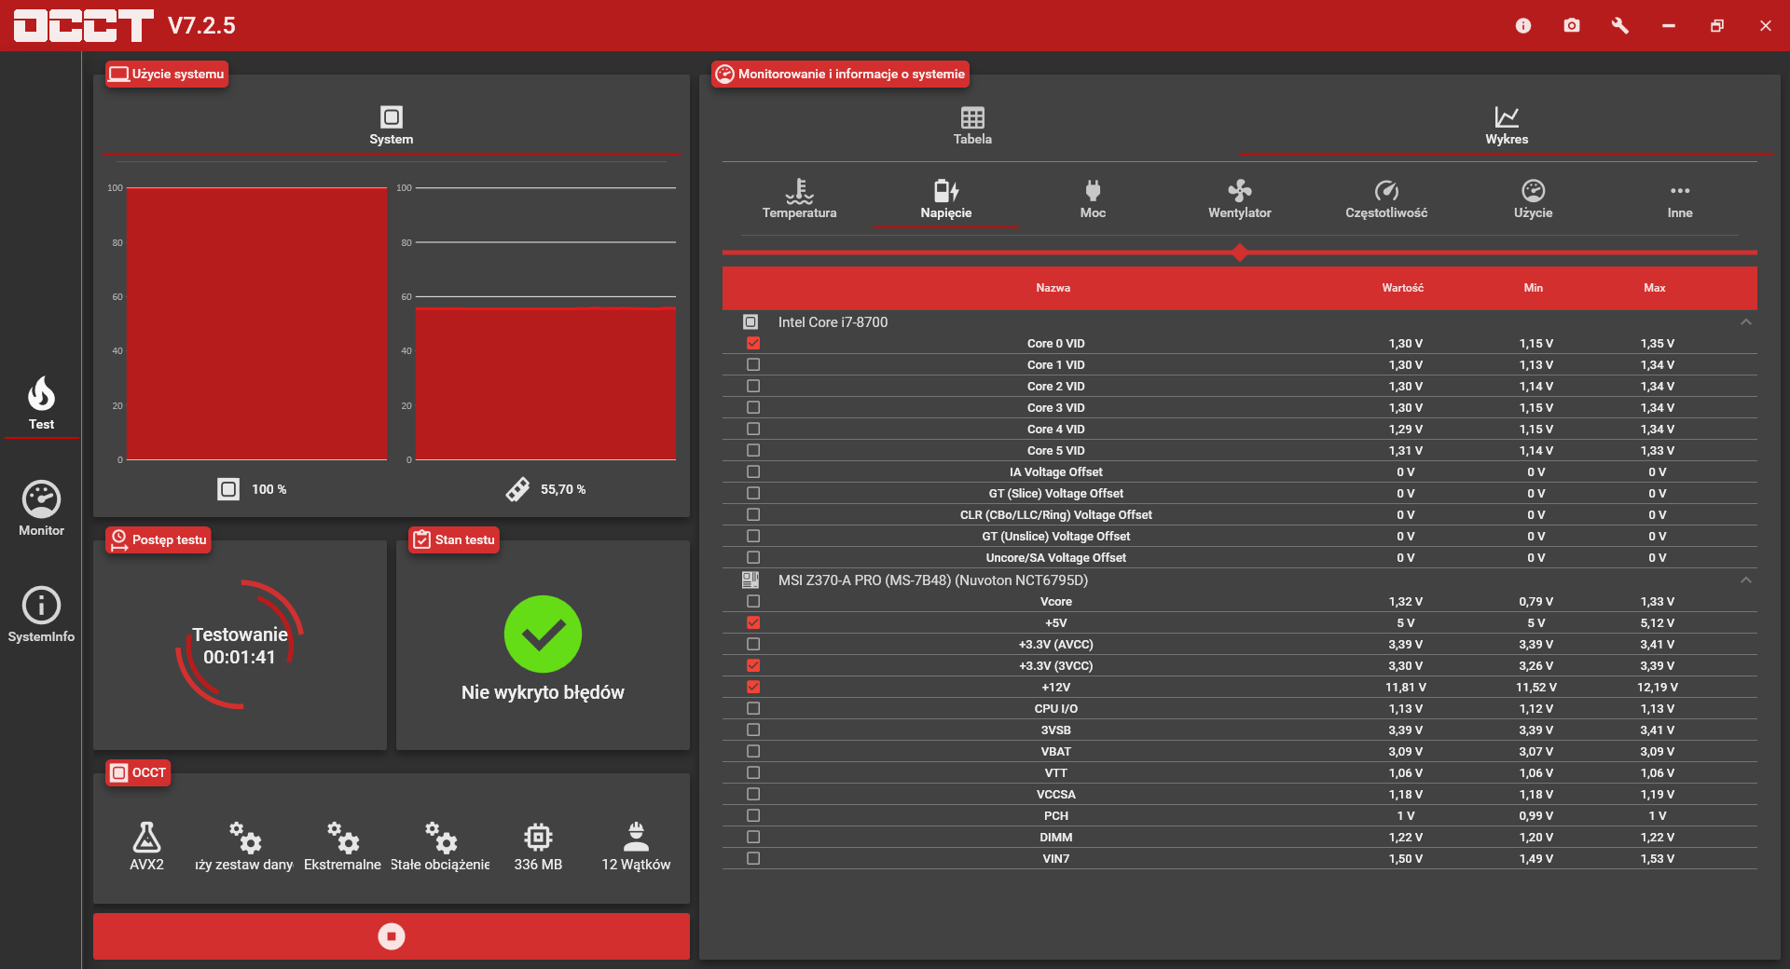This screenshot has width=1790, height=969.
Task: Open the Monitor section in sidebar
Action: [x=41, y=509]
